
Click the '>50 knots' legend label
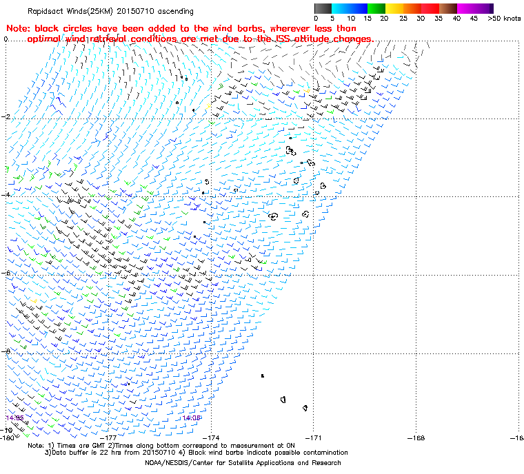tap(504, 19)
